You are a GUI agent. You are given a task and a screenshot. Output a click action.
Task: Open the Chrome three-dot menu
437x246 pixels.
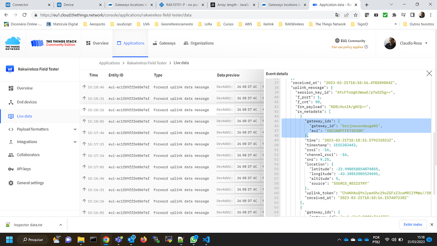click(431, 15)
